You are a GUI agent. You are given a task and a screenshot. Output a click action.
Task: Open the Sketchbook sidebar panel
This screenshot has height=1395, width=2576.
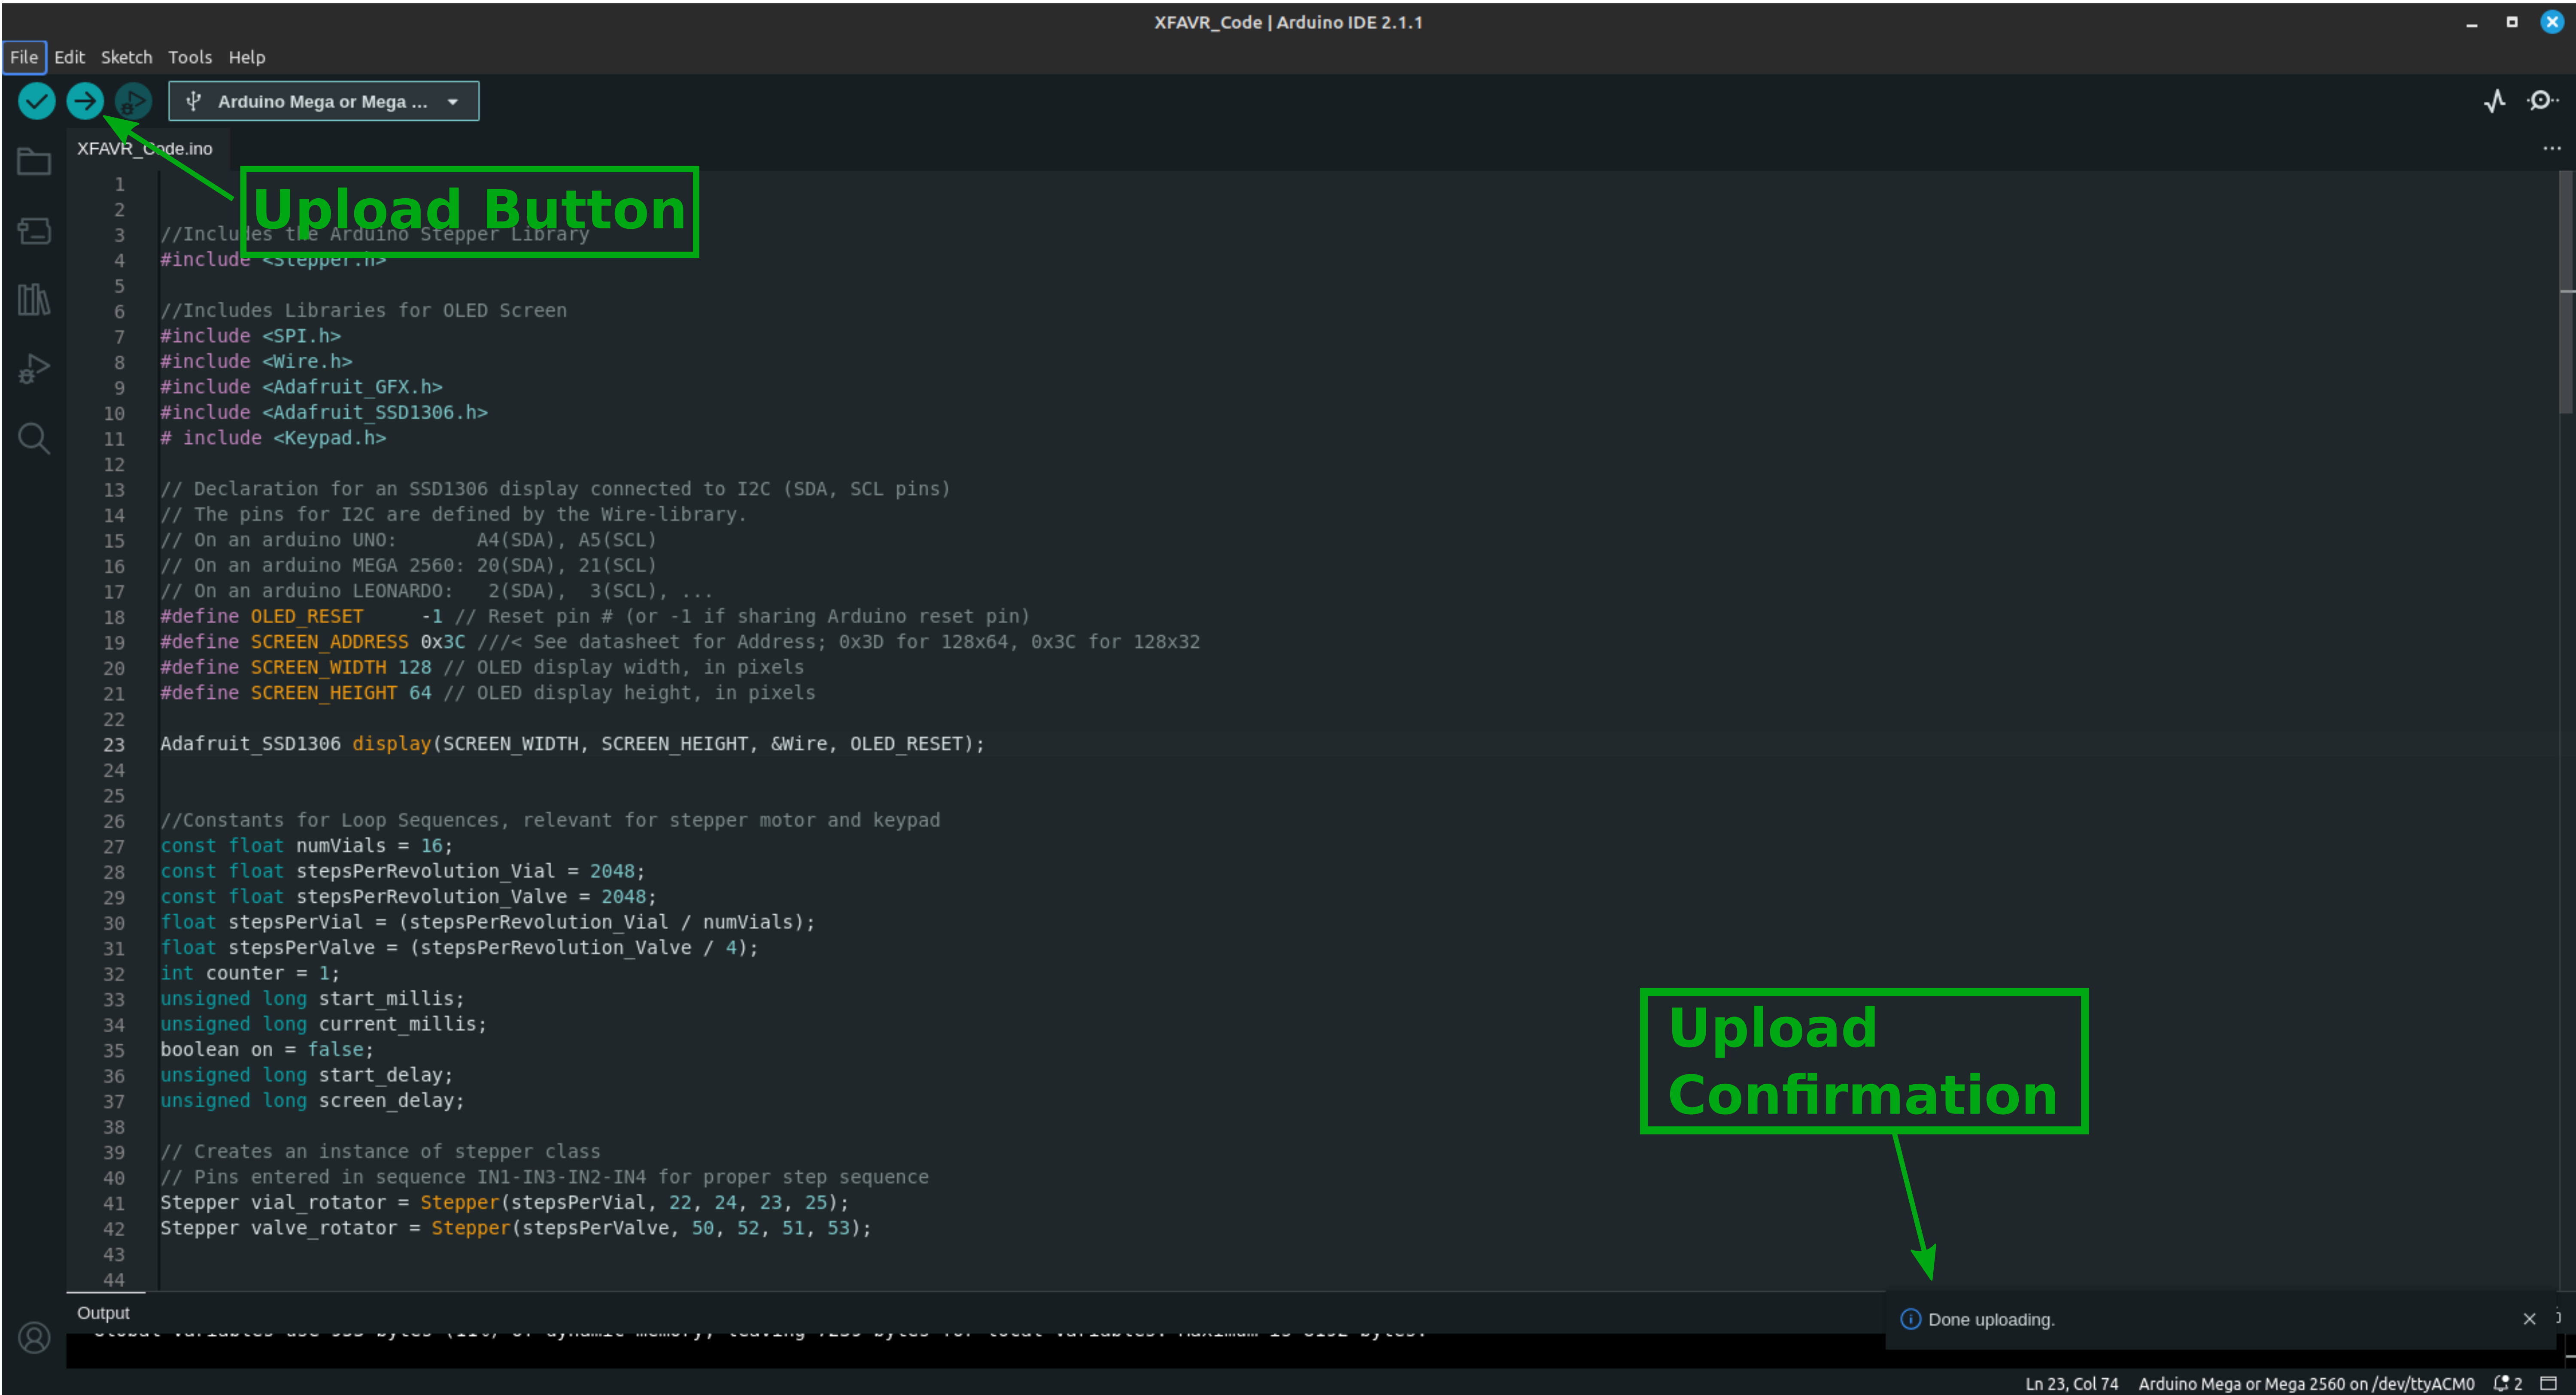pyautogui.click(x=34, y=161)
